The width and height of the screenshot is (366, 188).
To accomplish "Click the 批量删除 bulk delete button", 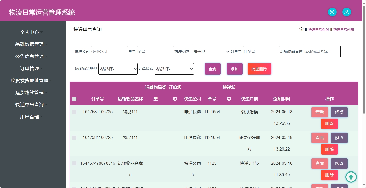I will click(259, 69).
